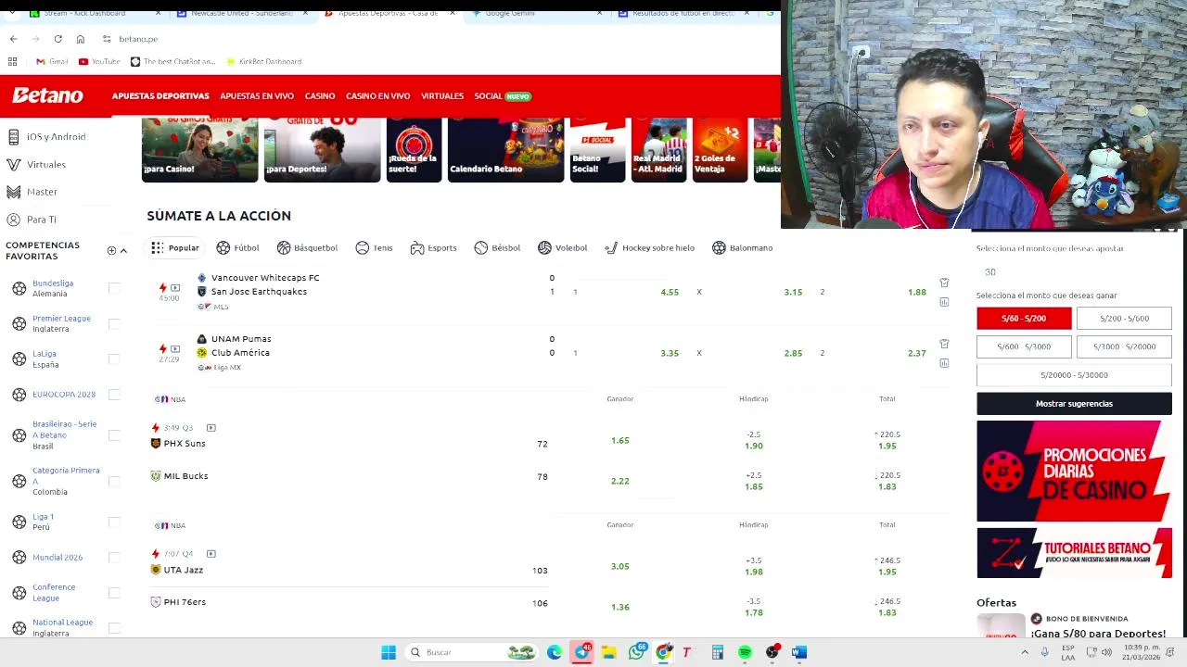
Task: Open WhatsApp from the taskbar
Action: 636,652
